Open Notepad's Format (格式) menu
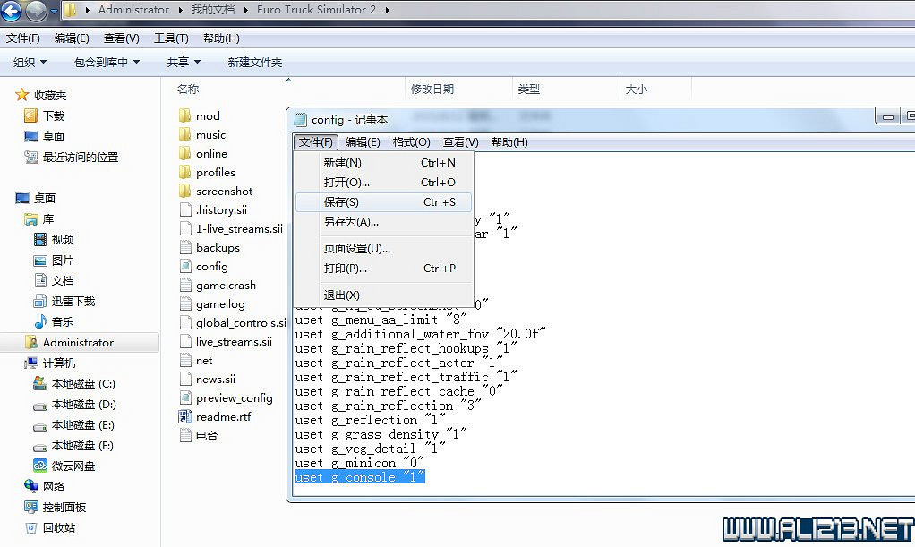 411,142
